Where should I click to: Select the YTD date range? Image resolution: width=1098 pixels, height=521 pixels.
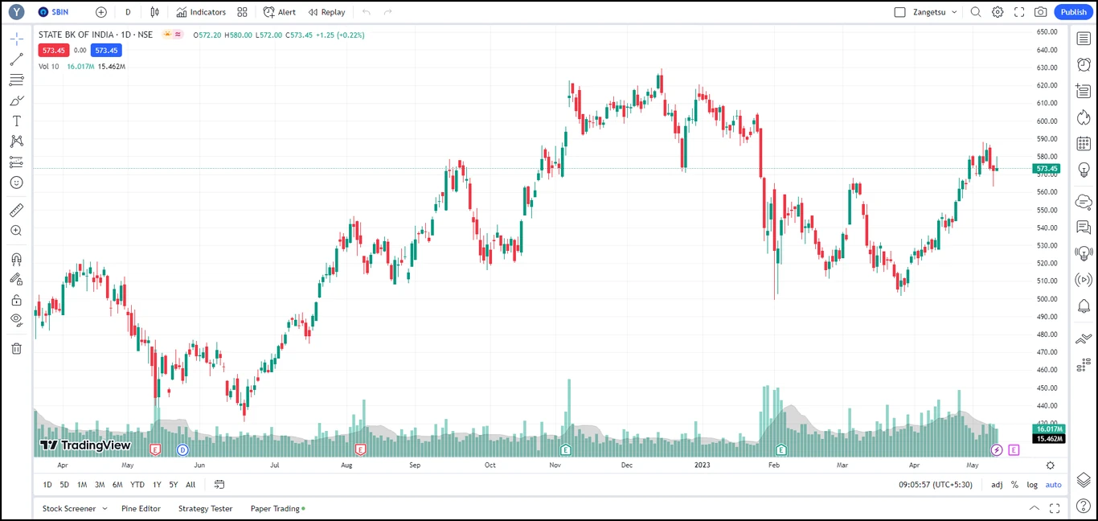click(x=137, y=485)
